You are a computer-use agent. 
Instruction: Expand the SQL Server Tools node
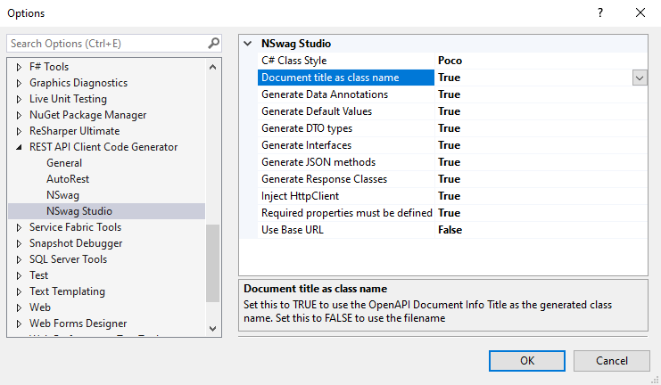click(x=19, y=259)
